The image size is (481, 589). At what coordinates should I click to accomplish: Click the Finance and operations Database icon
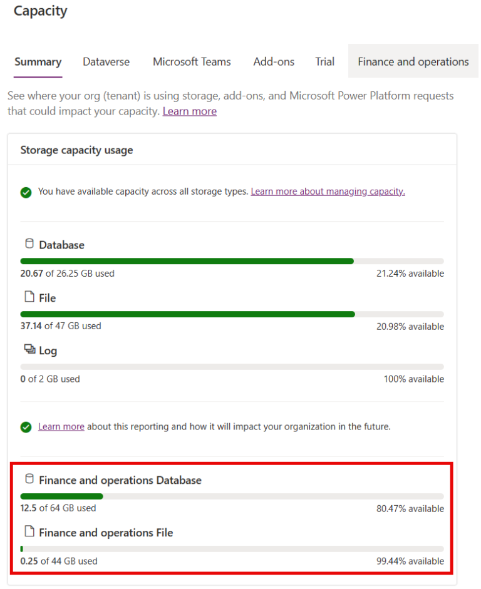[x=29, y=478]
